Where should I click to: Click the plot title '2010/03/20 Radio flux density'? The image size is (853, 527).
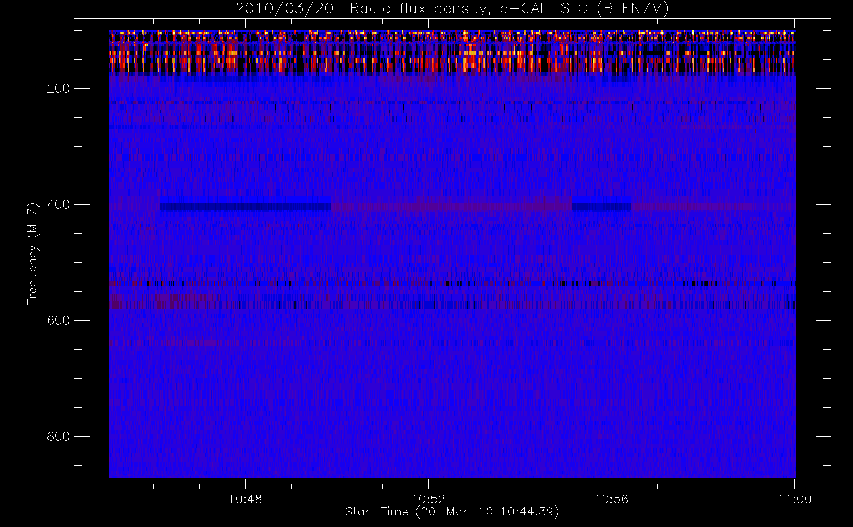coord(452,9)
